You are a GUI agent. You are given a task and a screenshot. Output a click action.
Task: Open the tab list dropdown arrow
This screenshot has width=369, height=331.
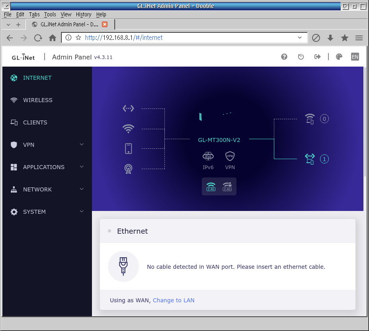pyautogui.click(x=8, y=25)
